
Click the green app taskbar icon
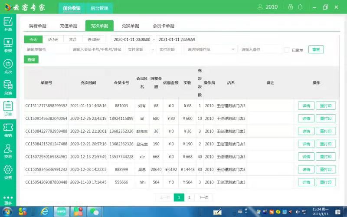(62, 212)
